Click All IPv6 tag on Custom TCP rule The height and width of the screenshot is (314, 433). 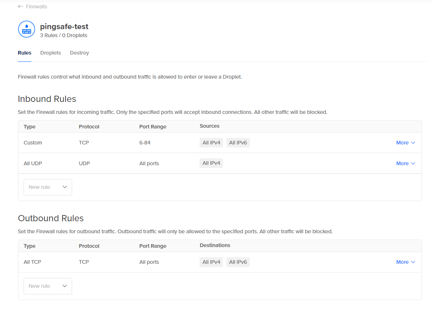click(238, 143)
